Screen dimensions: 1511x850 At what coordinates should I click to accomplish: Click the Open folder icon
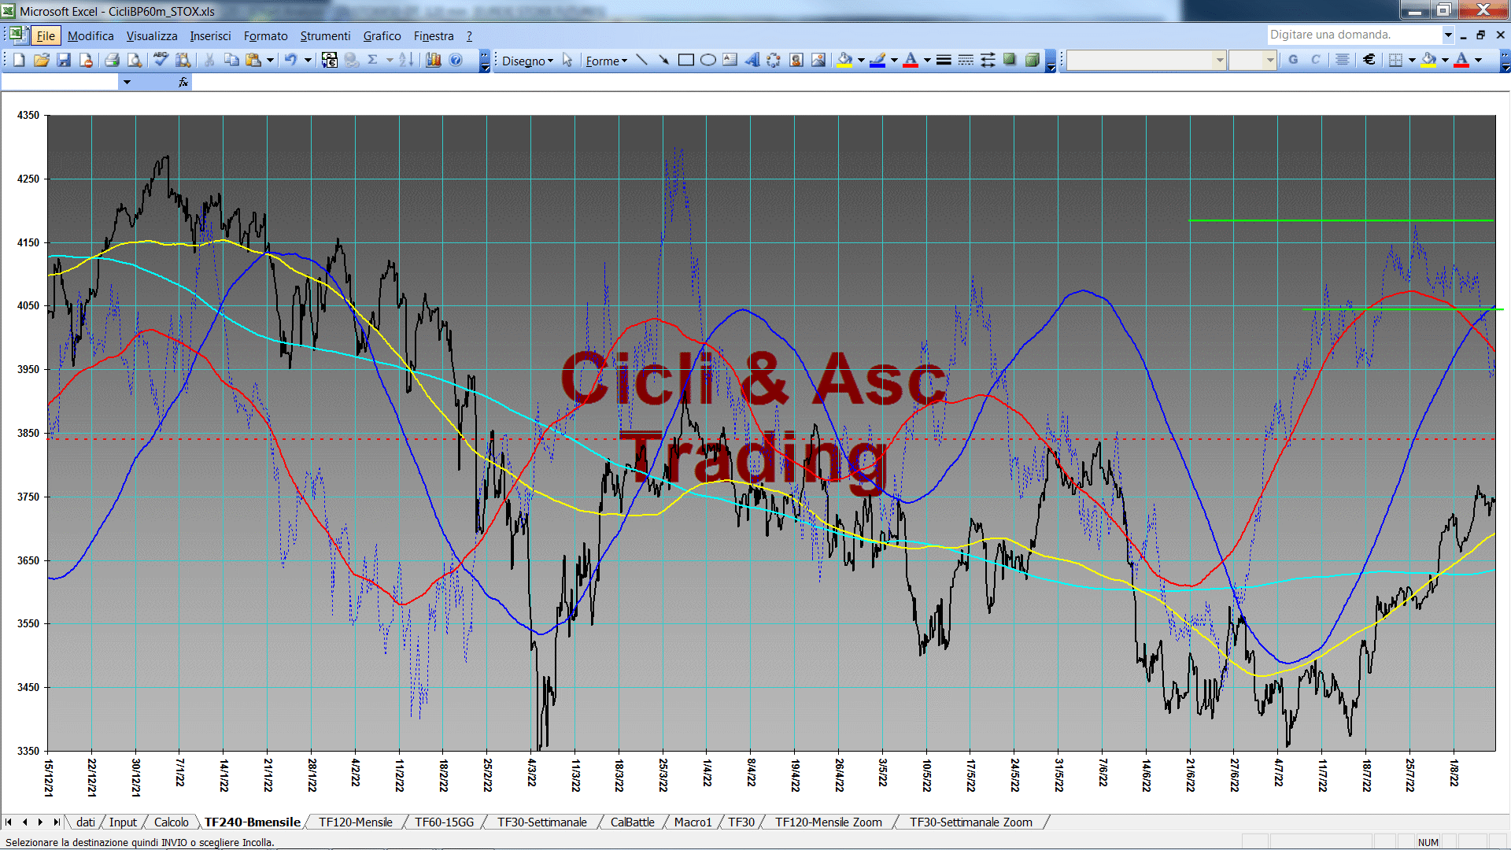tap(42, 61)
